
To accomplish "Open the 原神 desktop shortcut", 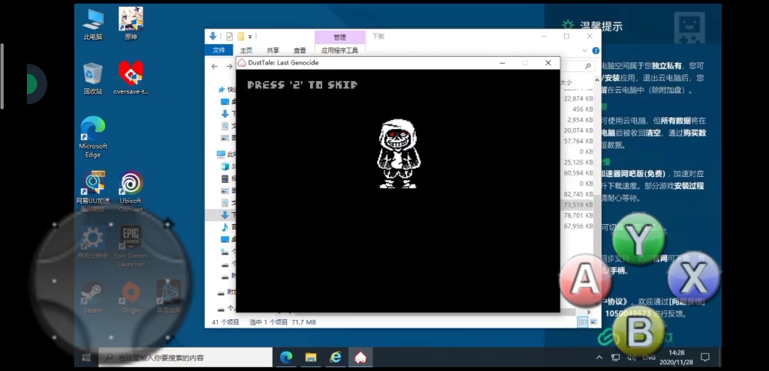I will tap(131, 23).
